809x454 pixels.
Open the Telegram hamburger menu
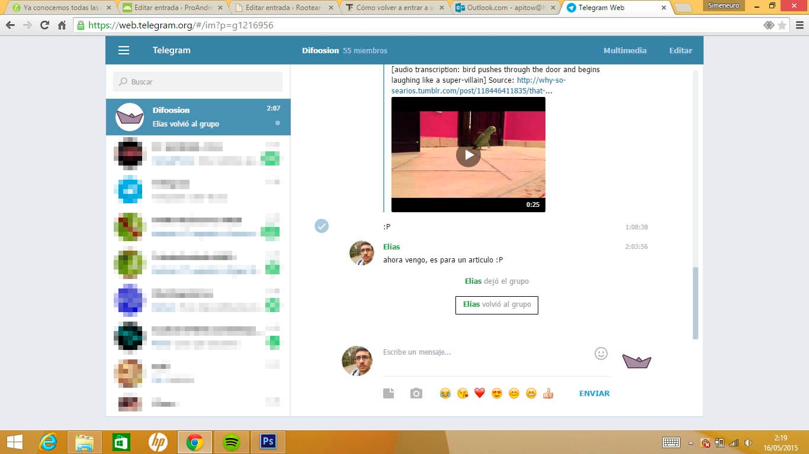coord(124,50)
